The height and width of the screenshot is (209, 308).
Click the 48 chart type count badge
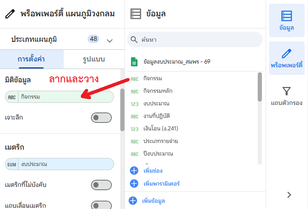tap(93, 39)
